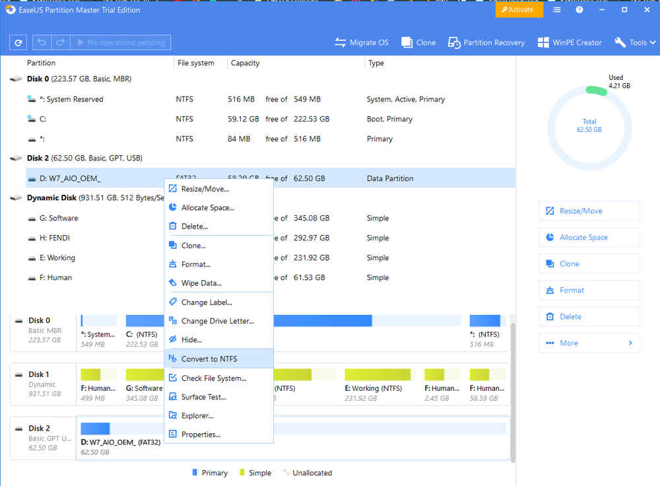Select Format in context menu

[x=219, y=265]
